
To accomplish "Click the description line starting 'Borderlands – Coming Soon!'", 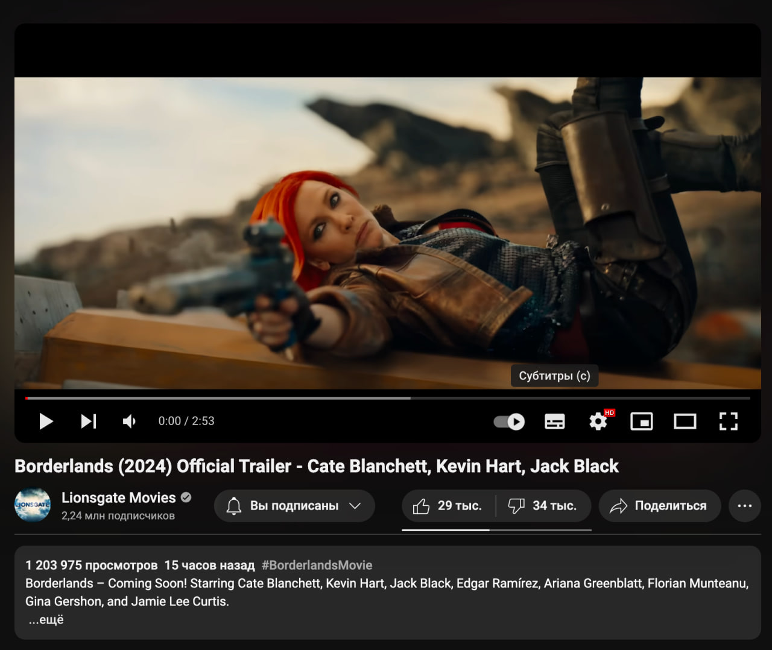I will coord(387,583).
